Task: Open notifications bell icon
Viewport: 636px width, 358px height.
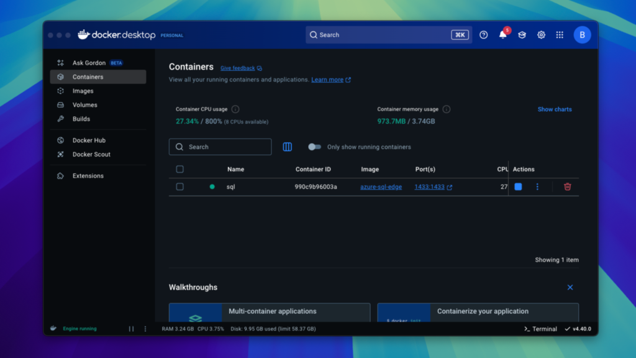Action: click(x=503, y=35)
